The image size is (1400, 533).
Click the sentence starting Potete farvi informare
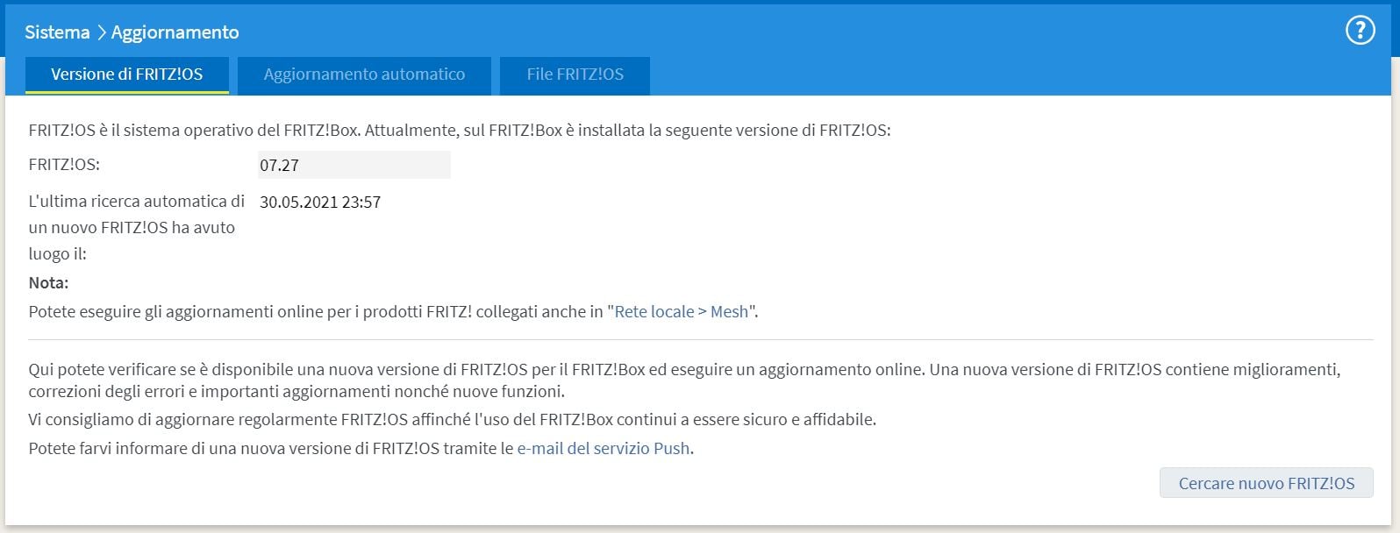pos(272,448)
